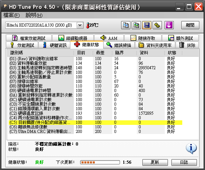The image size is (205, 170).
Task: Open the 檔案(F) menu
Action: tap(12, 15)
